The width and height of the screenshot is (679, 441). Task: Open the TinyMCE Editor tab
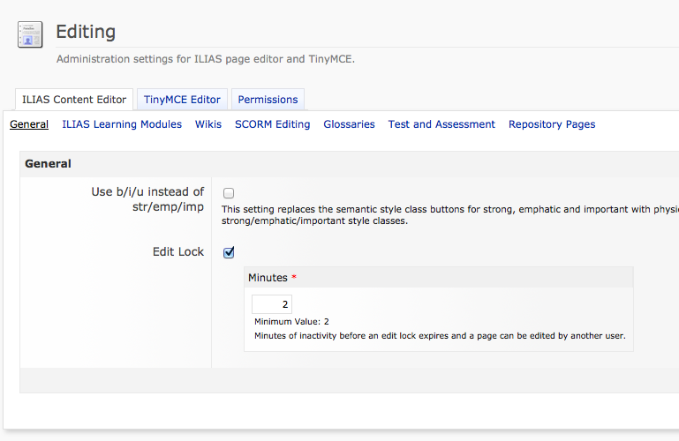click(x=182, y=100)
